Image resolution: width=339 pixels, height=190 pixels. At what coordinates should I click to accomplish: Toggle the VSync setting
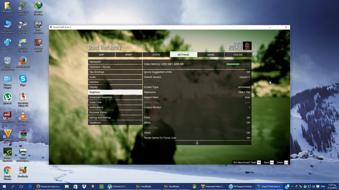pos(197,133)
